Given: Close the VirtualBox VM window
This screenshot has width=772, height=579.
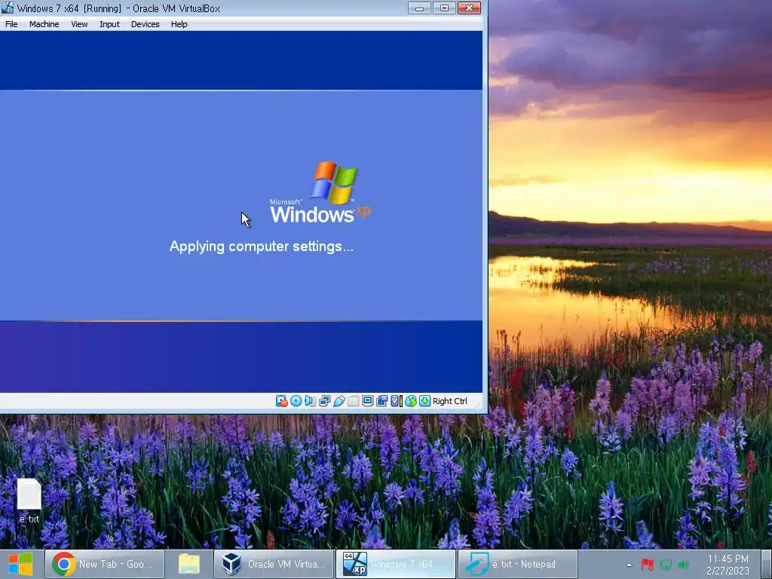Looking at the screenshot, I should [469, 8].
